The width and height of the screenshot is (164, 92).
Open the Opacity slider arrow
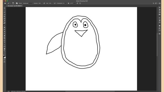tap(42, 3)
